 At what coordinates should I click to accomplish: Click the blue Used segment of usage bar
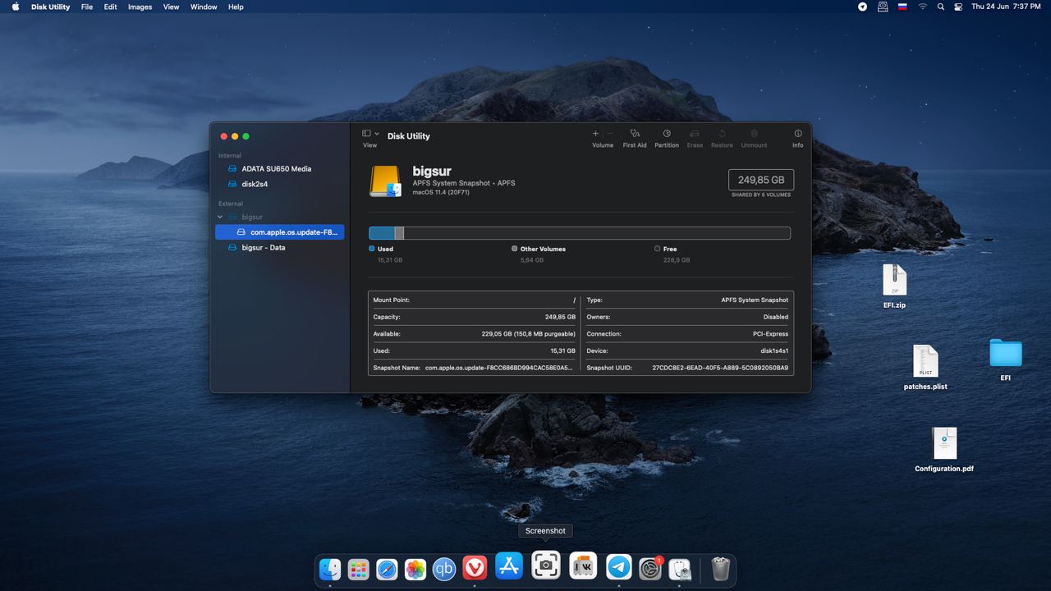(382, 233)
